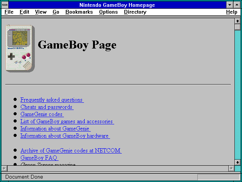
Task: Open Information about GameGenie link
Action: [x=56, y=129]
